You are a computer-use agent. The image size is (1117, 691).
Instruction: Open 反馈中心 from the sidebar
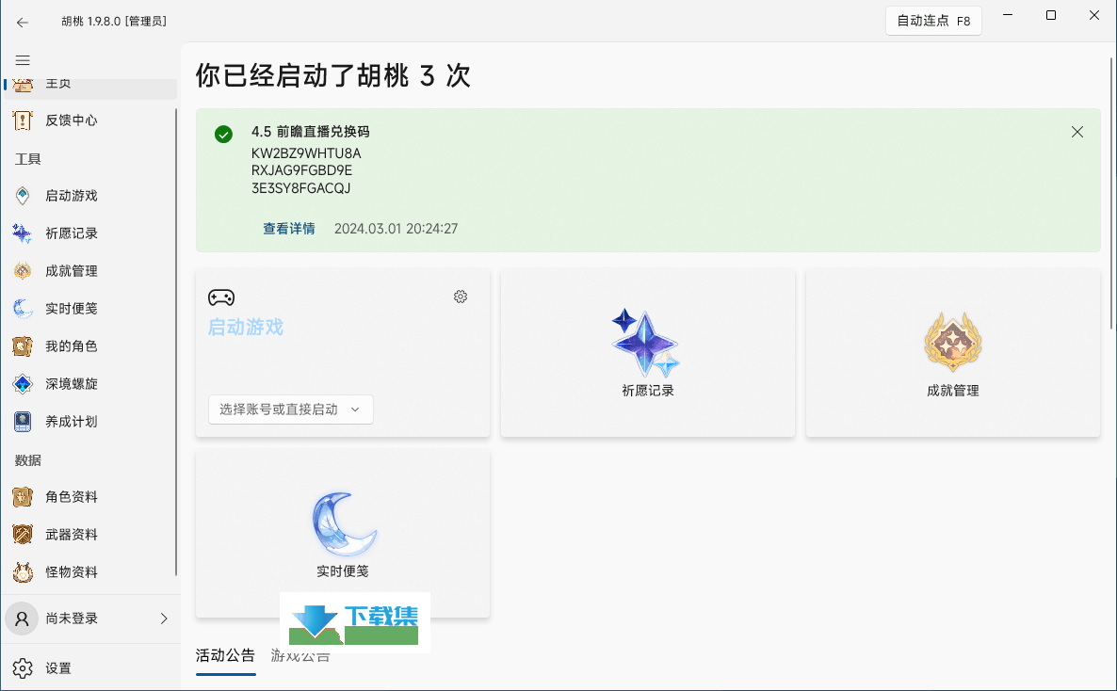(x=89, y=121)
